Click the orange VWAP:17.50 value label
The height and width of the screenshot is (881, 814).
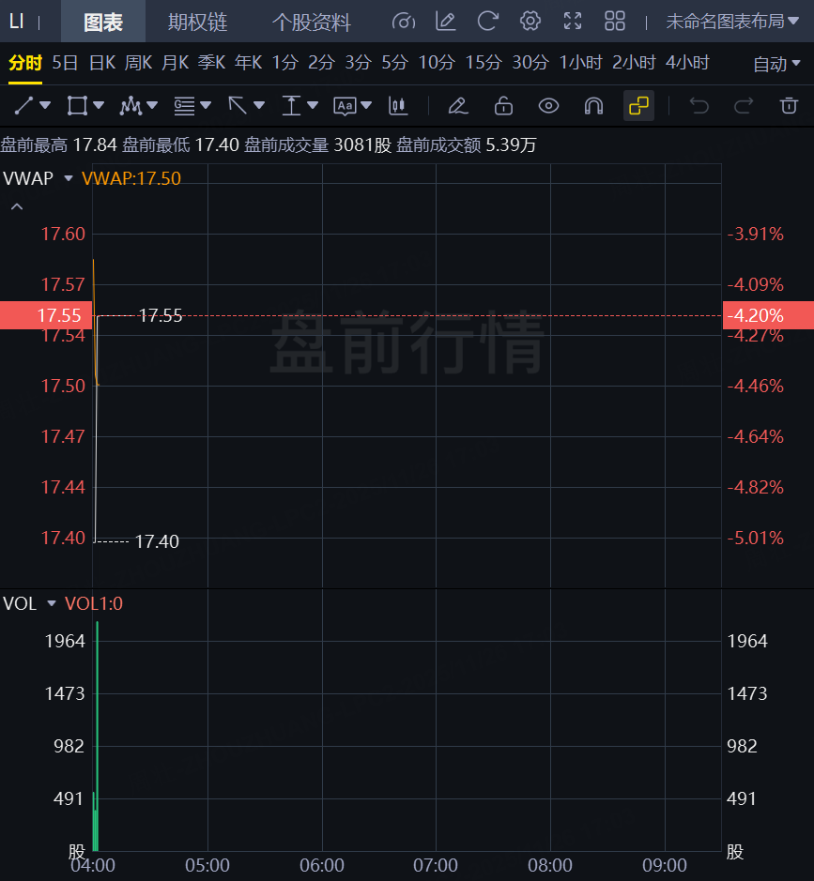click(131, 178)
